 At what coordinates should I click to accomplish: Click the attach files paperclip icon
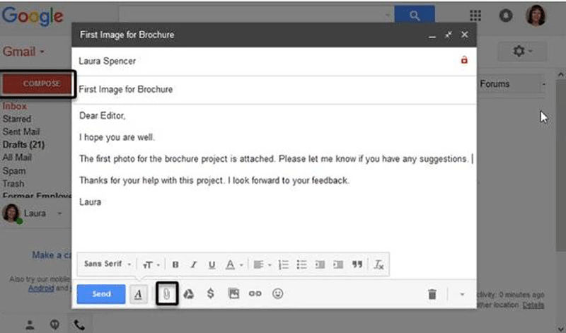click(x=166, y=294)
